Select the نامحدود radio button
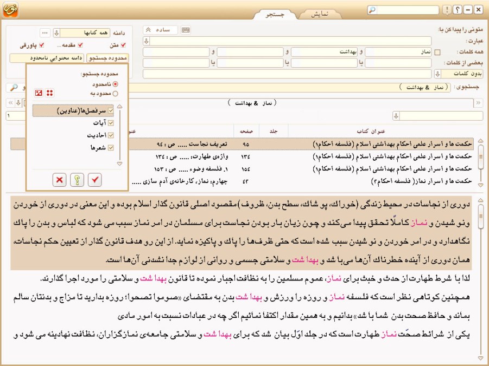Image resolution: width=489 pixels, height=366 pixels. [x=116, y=84]
